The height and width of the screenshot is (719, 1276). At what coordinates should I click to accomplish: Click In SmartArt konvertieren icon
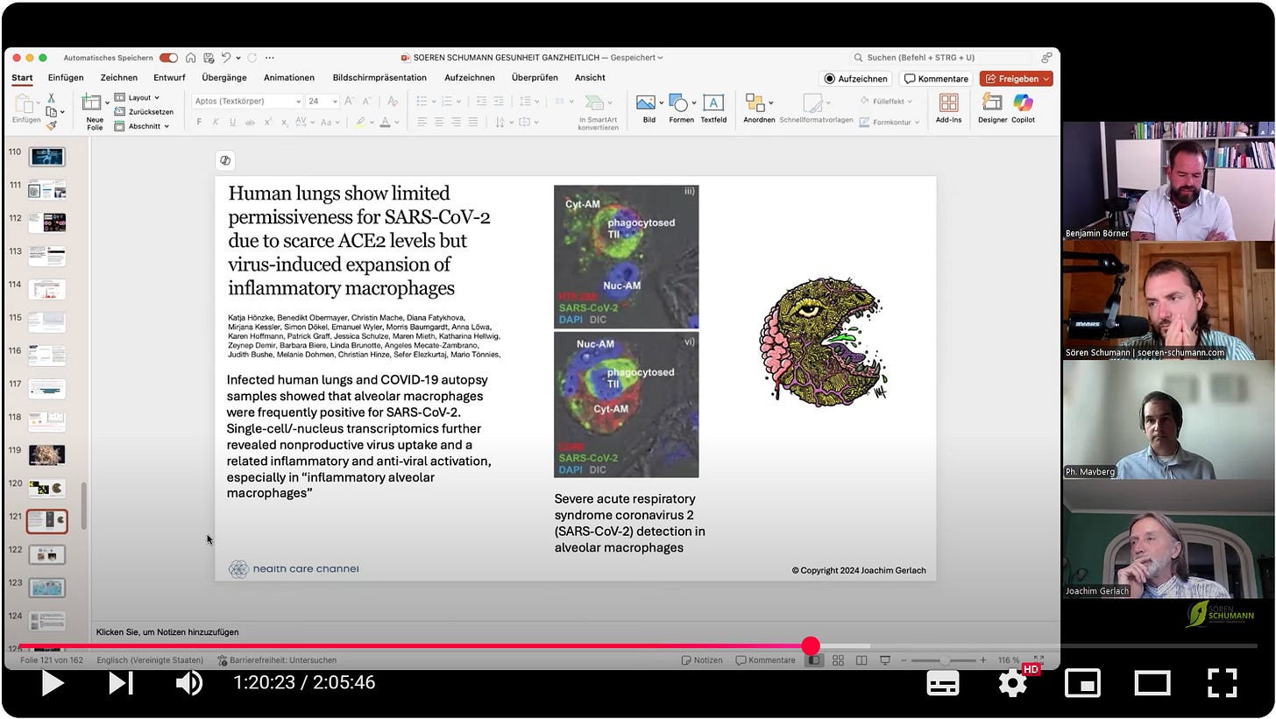click(x=598, y=111)
